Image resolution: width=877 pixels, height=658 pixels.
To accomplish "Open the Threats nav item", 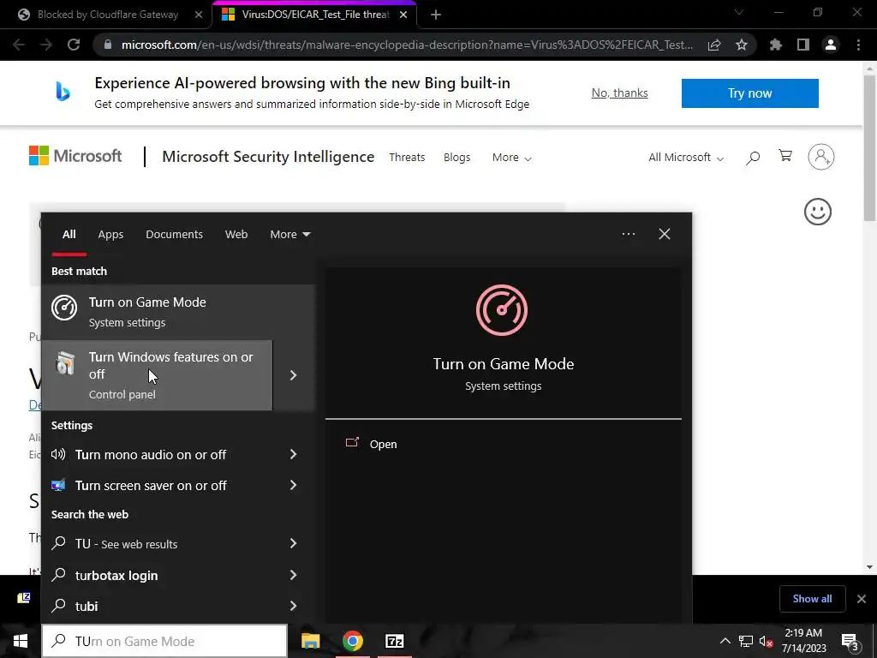I will coord(407,158).
